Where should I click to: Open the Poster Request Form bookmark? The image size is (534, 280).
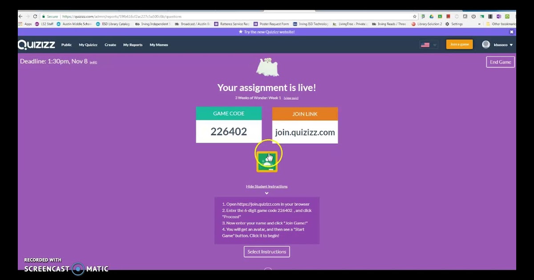[x=271, y=24]
